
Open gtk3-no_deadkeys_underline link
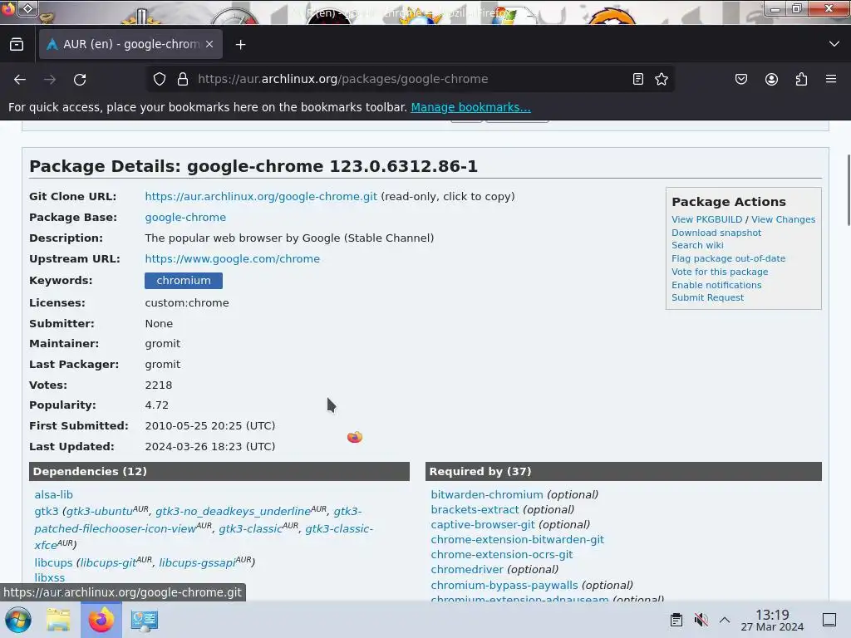[234, 511]
